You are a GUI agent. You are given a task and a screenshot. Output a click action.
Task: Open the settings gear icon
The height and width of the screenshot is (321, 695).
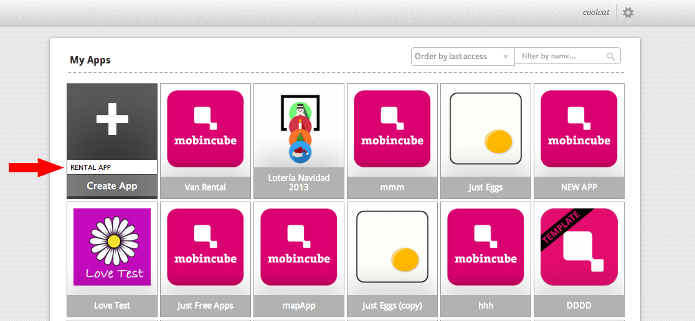(x=628, y=12)
